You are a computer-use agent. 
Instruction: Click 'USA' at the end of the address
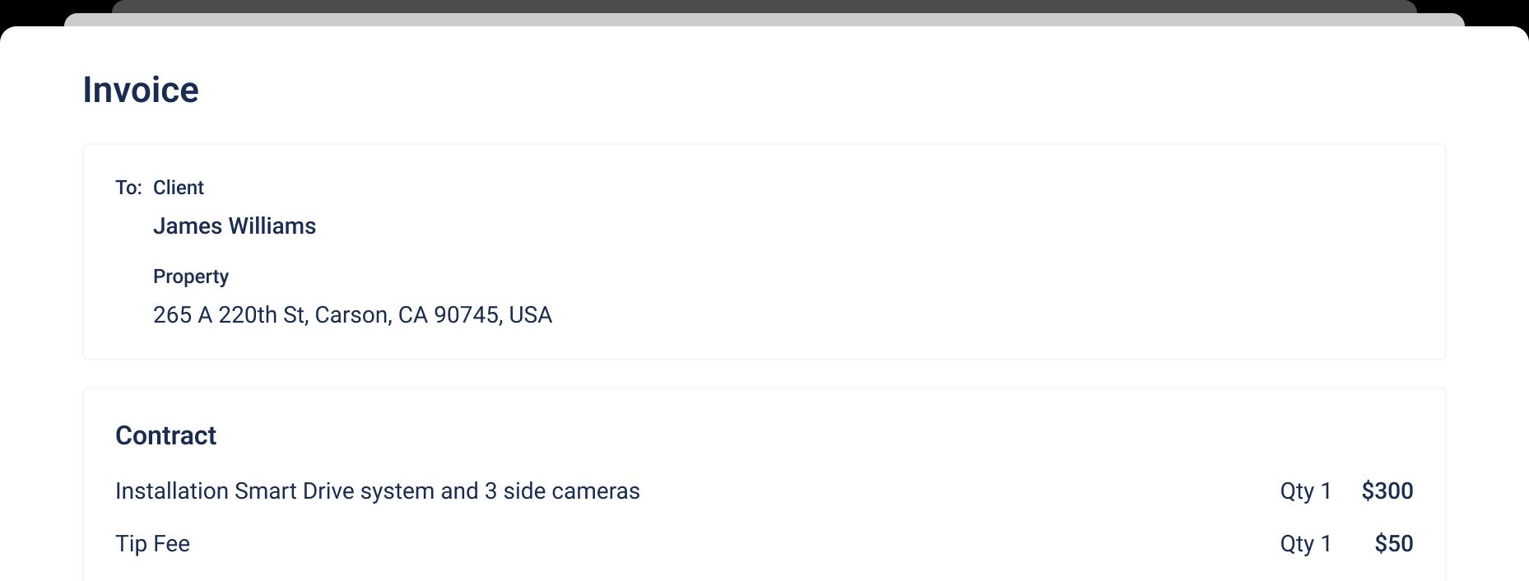[531, 315]
